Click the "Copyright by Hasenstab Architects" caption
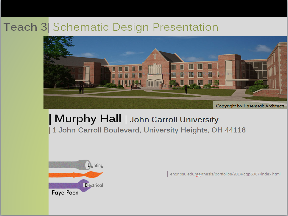Screen dimensions: 288x216 pos(250,106)
